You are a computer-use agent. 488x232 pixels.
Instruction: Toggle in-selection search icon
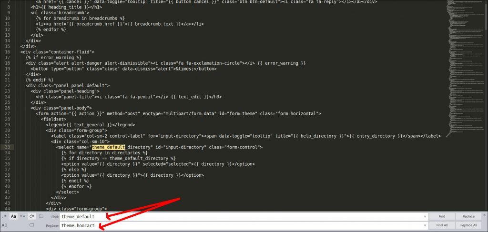coord(41,216)
